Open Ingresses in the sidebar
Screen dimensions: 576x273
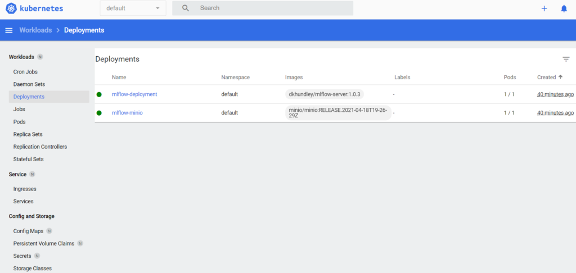click(25, 189)
